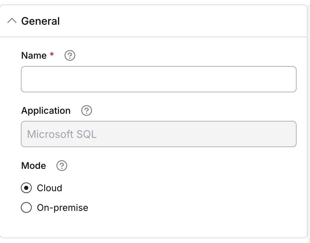Show the Application field help tooltip icon
Viewport: 310px width, 243px height.
(87, 111)
